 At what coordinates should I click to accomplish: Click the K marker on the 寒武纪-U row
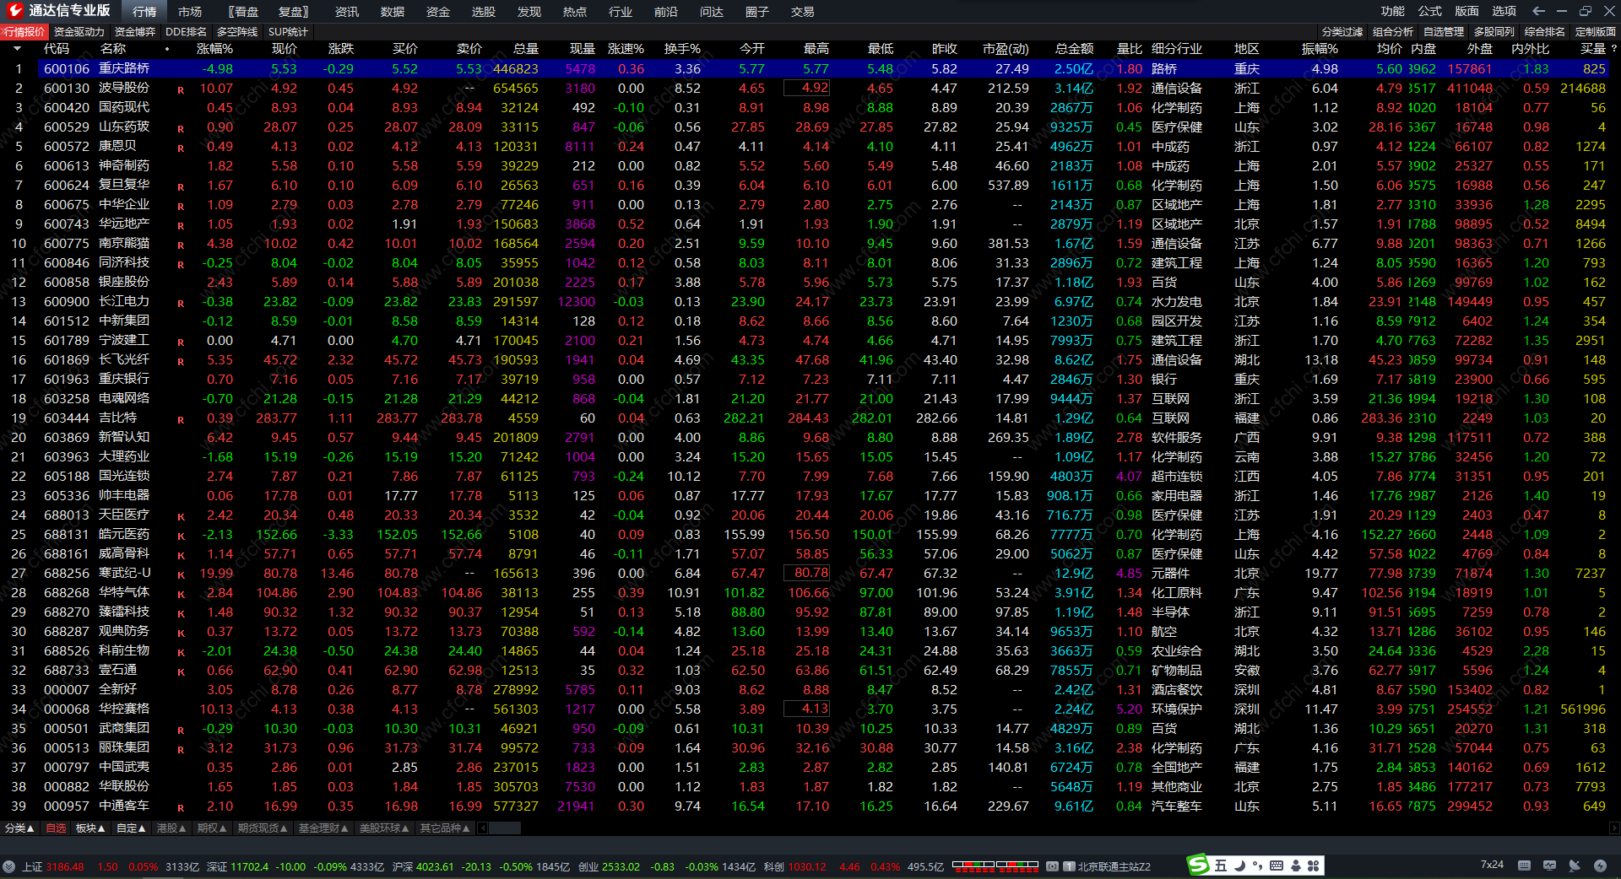(x=181, y=574)
